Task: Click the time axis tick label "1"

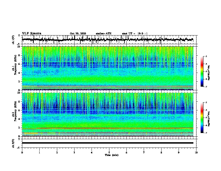Action: pos(39,153)
